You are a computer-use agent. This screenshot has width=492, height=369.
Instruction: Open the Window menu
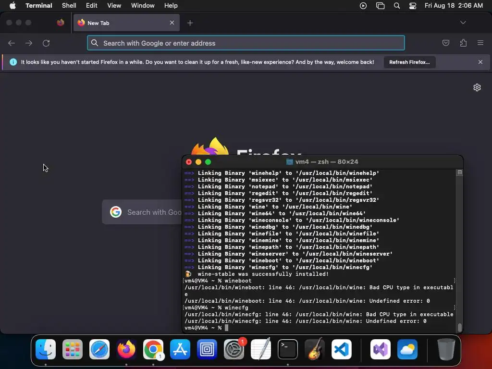point(143,6)
